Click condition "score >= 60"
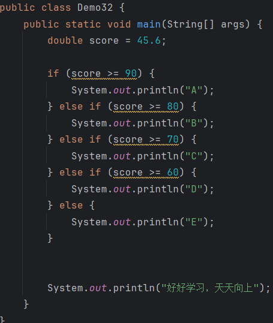Viewport: 273px width, 323px height. [146, 173]
